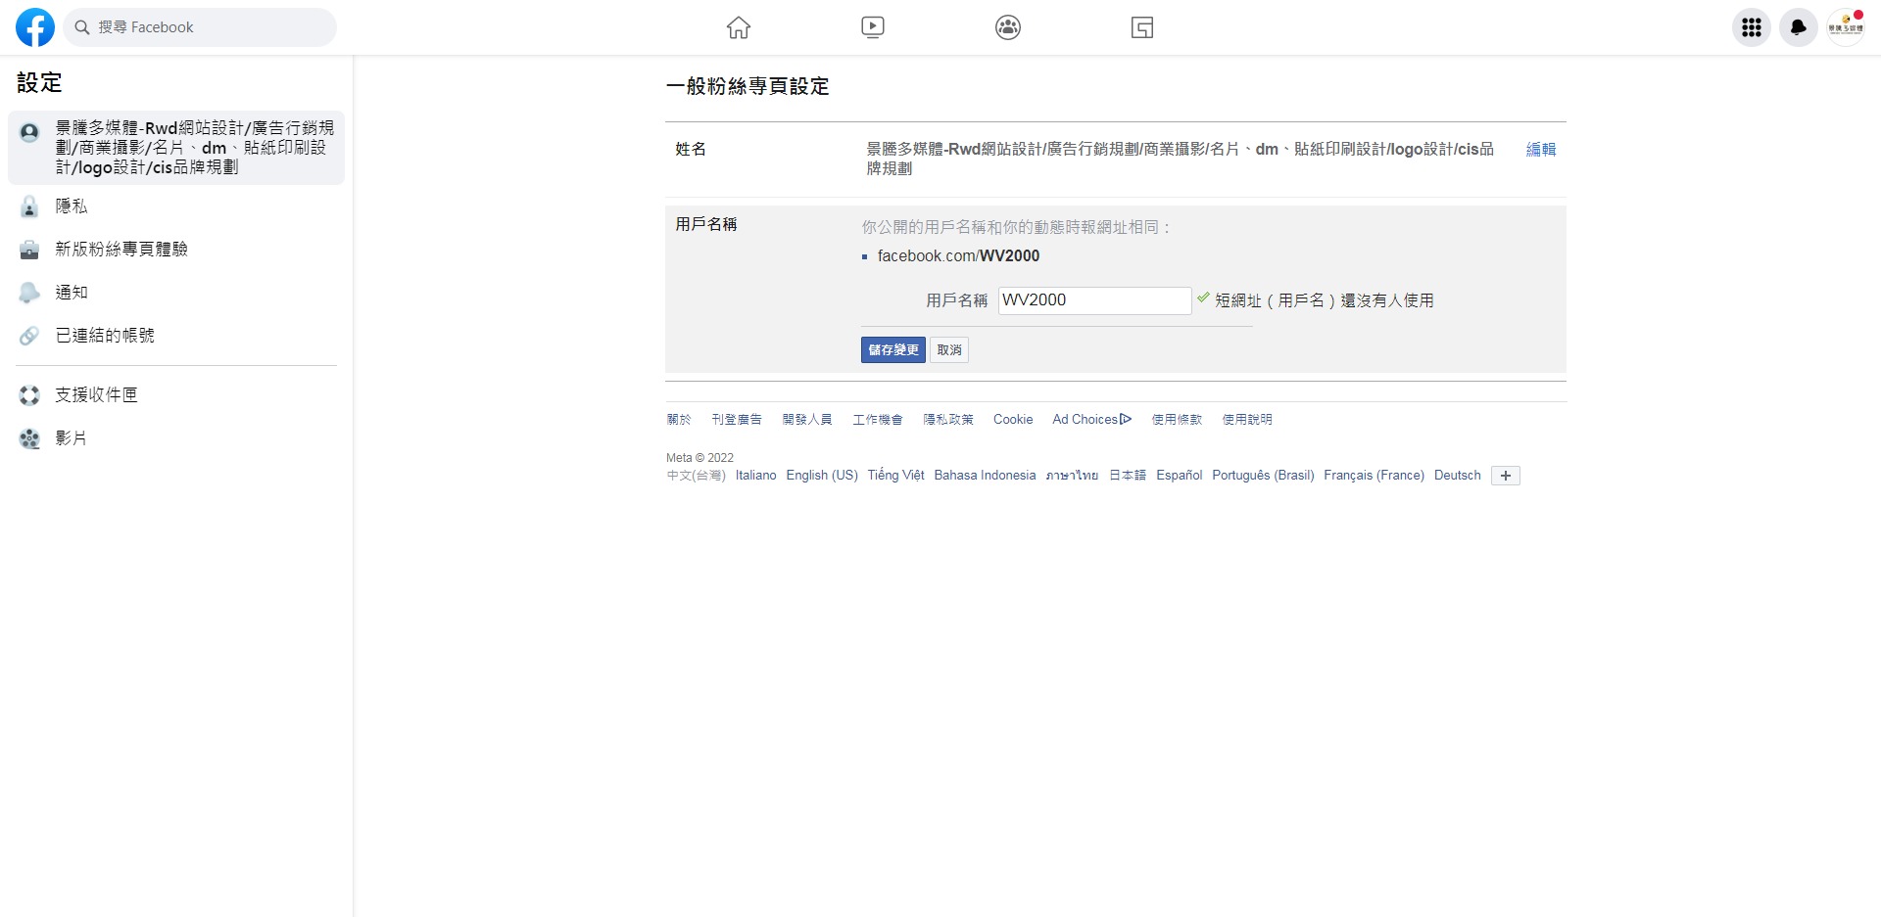Open the notifications bell icon
The height and width of the screenshot is (917, 1881).
point(1799,27)
